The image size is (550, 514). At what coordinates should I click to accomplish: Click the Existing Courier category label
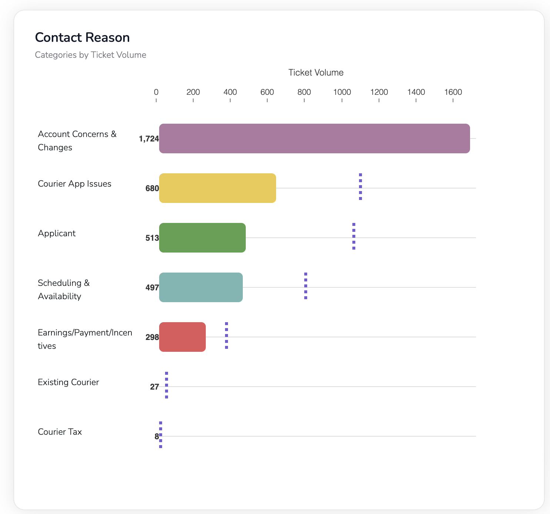click(68, 382)
